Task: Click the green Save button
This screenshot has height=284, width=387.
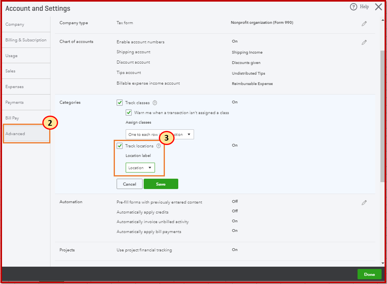Action: [161, 184]
